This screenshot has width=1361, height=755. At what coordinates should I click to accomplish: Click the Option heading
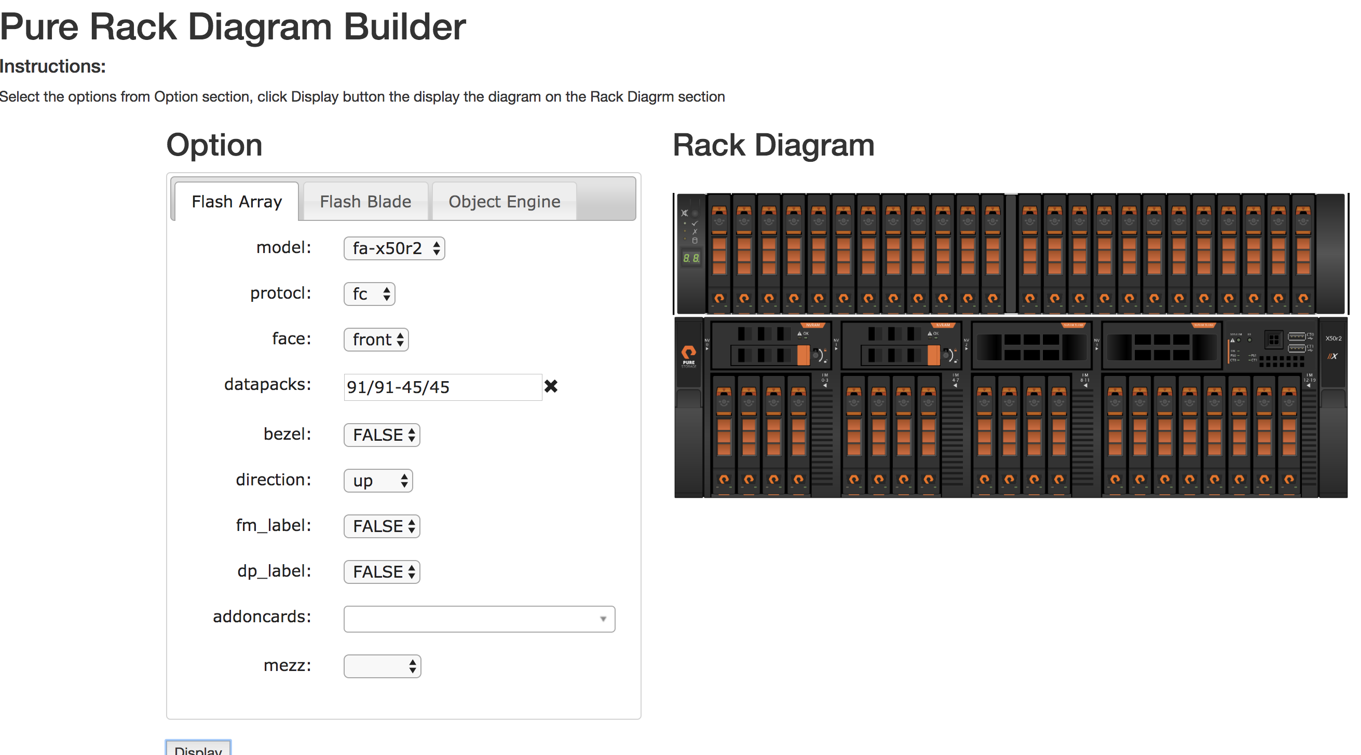pyautogui.click(x=214, y=145)
